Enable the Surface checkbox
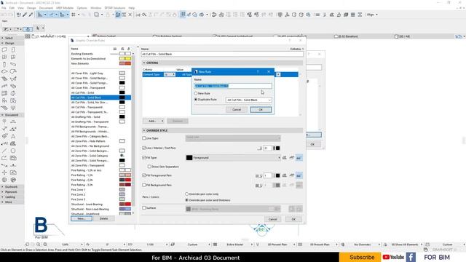Image resolution: width=466 pixels, height=262 pixels. [144, 208]
